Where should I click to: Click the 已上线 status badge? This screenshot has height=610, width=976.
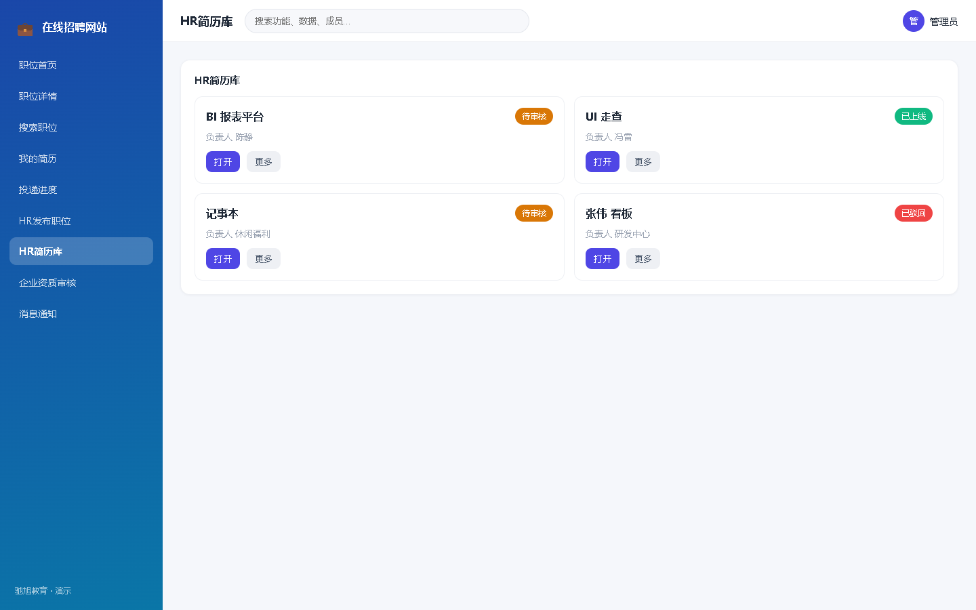coord(914,117)
